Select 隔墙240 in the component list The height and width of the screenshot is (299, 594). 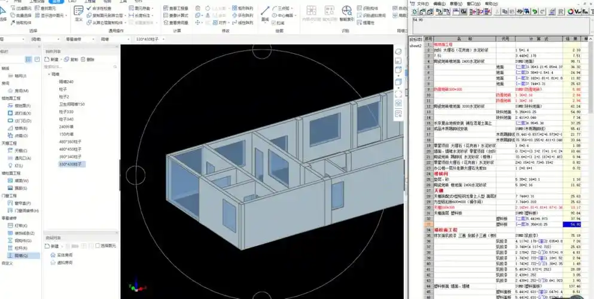click(66, 82)
